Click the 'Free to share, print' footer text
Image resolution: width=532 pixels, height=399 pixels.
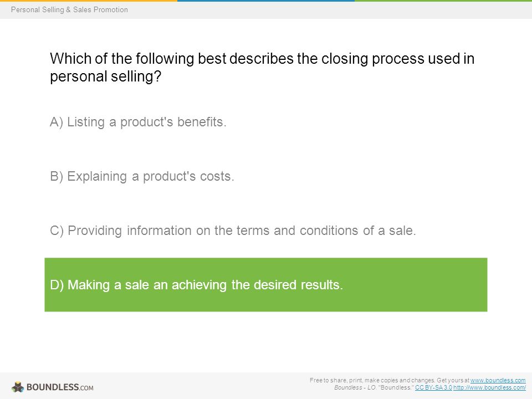click(389, 380)
